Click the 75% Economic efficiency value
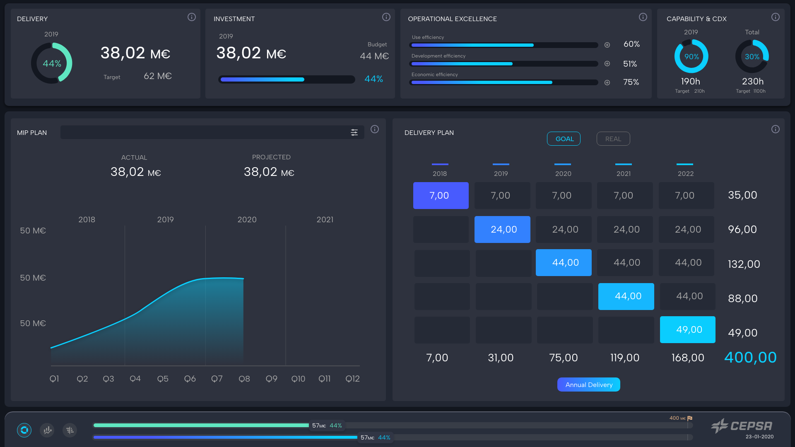Viewport: 795px width, 447px height. [631, 82]
